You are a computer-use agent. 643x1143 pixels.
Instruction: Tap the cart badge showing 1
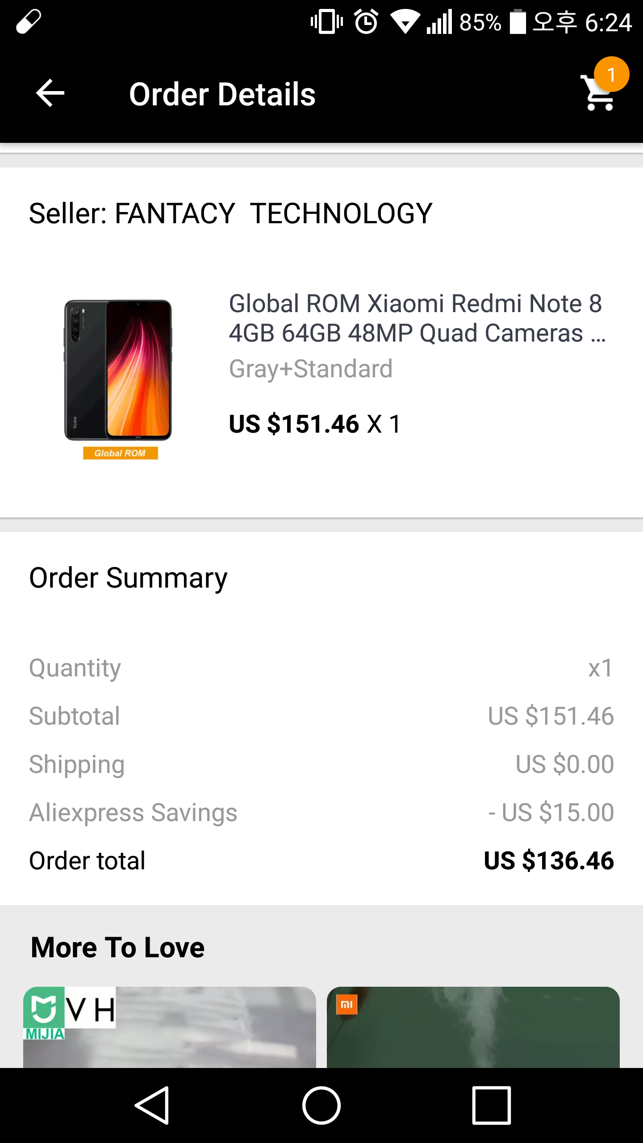[611, 74]
